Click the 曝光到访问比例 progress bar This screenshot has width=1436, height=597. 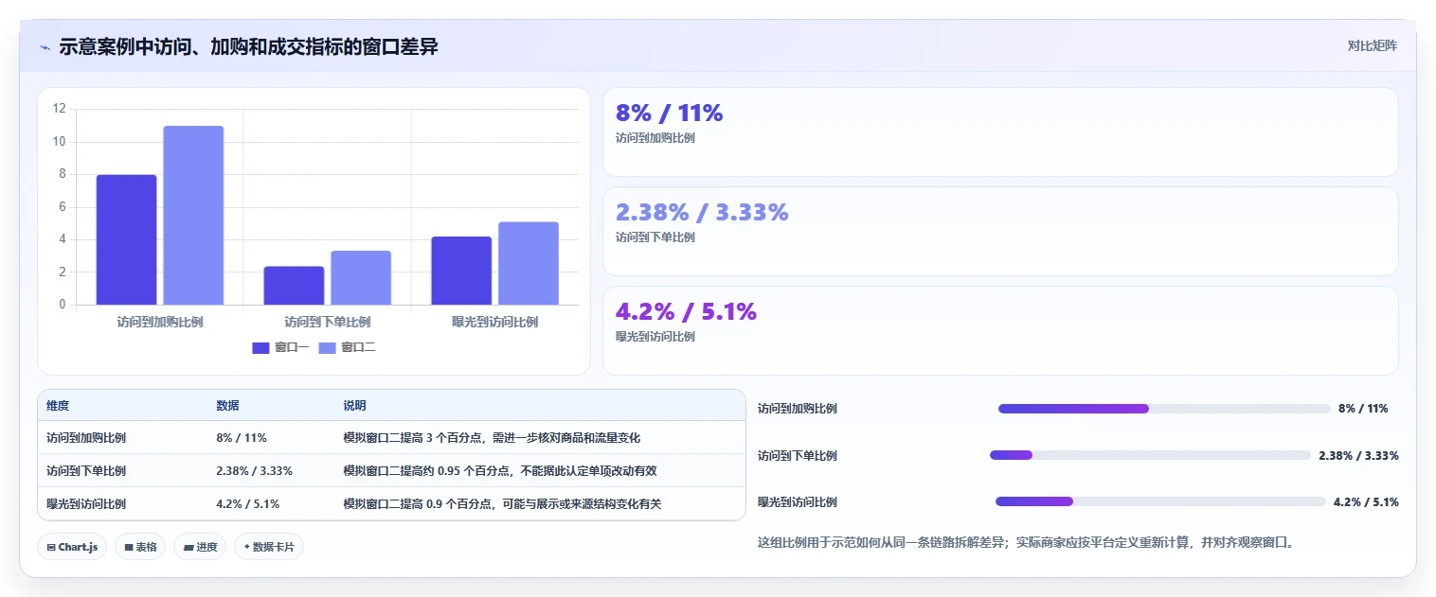click(1160, 501)
